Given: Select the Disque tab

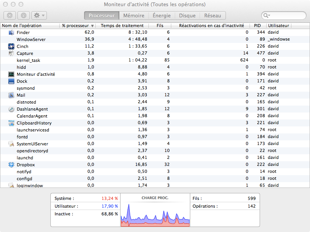Looking at the screenshot, I should pyautogui.click(x=187, y=15).
